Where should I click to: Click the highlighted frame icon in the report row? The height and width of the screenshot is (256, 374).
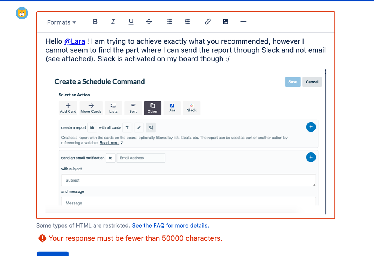[150, 127]
